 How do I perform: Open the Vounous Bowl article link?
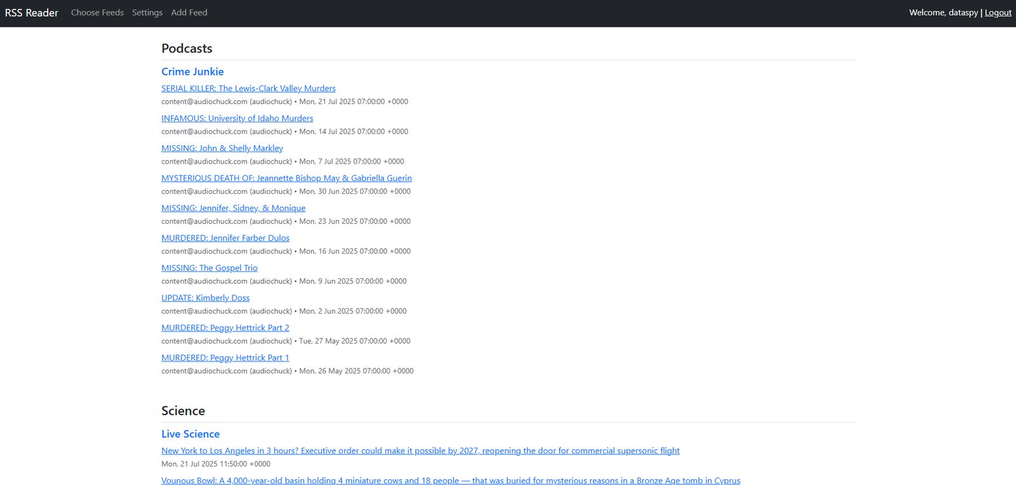451,481
